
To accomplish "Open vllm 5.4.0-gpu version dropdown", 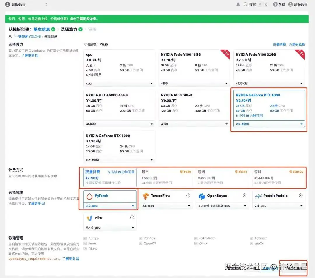I will (110, 228).
